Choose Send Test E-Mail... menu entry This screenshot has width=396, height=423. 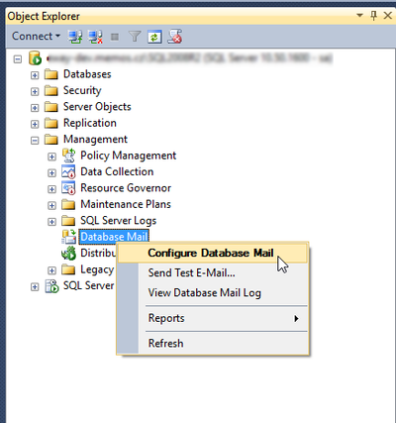(x=213, y=272)
